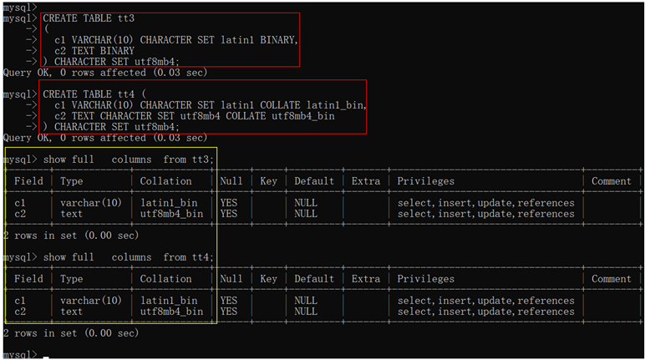Click the Type header in tt4 results
The height and width of the screenshot is (360, 645).
tap(72, 279)
